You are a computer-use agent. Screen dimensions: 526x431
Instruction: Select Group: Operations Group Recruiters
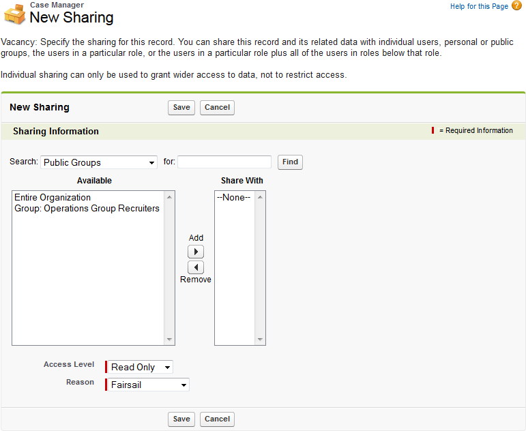coord(87,209)
